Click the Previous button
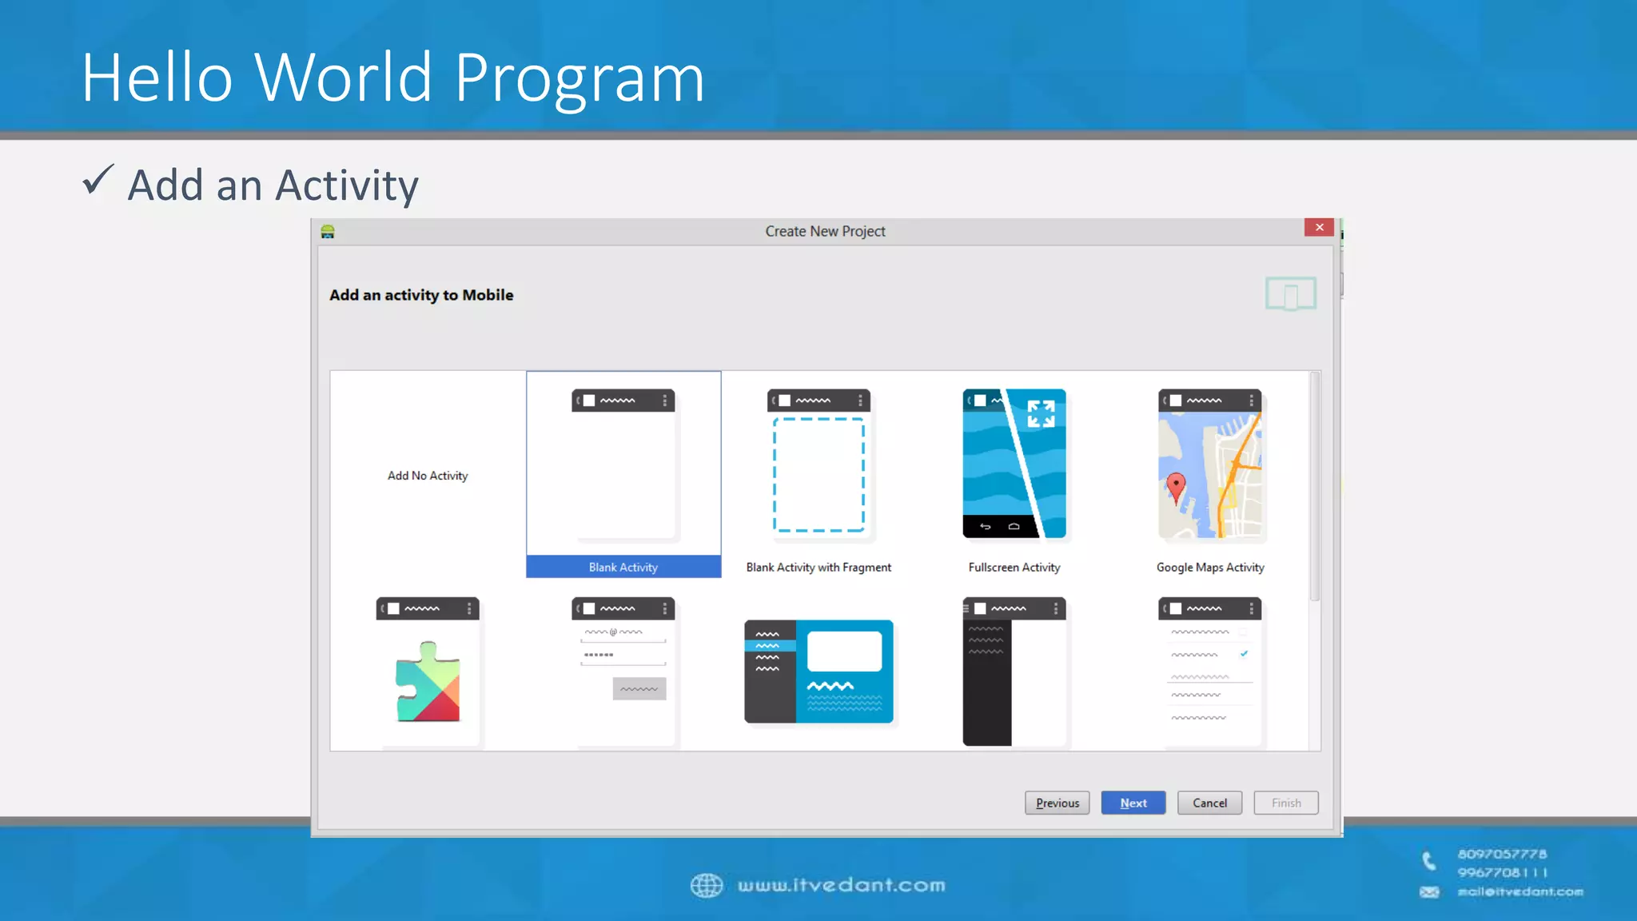 coord(1057,803)
